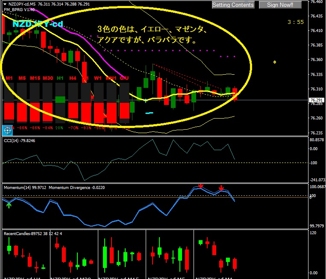Click the green H1 trend bar
The height and width of the screenshot is (279, 326).
point(60,99)
